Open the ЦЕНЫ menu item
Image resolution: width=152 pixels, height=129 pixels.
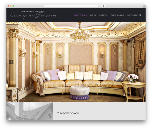pyautogui.click(x=93, y=15)
